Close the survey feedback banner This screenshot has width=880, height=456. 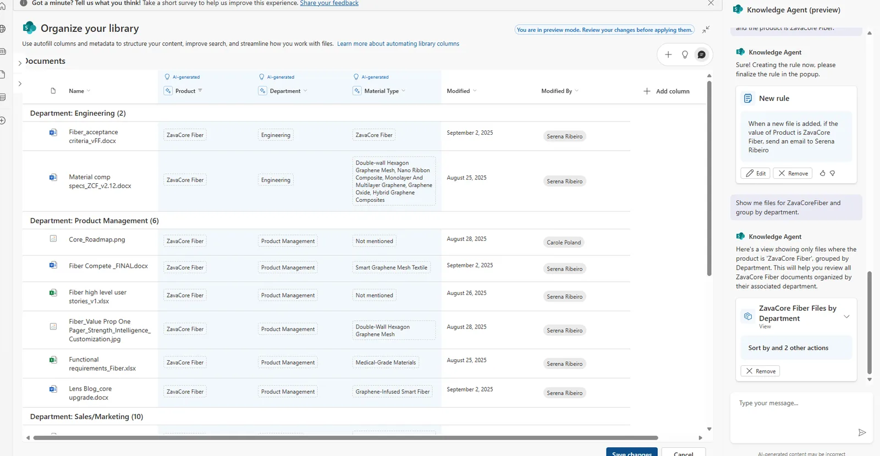pyautogui.click(x=711, y=3)
